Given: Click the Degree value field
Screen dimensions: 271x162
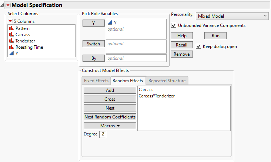Looking at the screenshot, I should [103, 134].
